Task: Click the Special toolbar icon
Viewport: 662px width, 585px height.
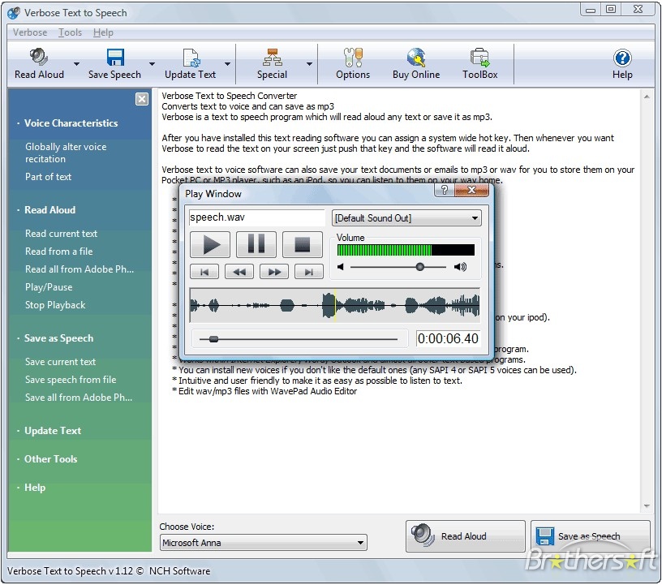Action: pyautogui.click(x=273, y=58)
